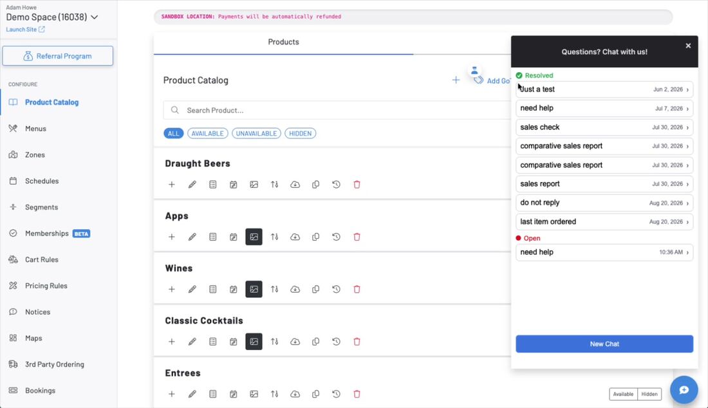The width and height of the screenshot is (708, 408).
Task: Open Wines list details icon
Action: pos(212,289)
